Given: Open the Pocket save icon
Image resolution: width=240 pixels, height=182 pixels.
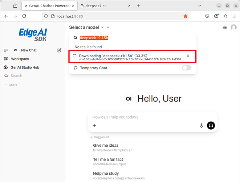Looking at the screenshot, I should tap(207, 16).
